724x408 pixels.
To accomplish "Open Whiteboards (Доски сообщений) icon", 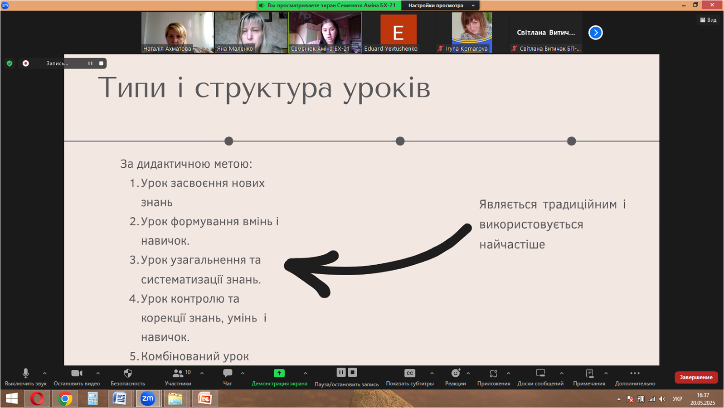I will point(540,373).
